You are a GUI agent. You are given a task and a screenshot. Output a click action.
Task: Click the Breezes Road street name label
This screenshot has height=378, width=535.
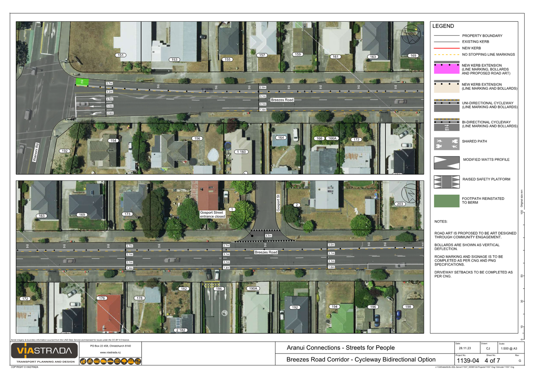click(x=282, y=100)
